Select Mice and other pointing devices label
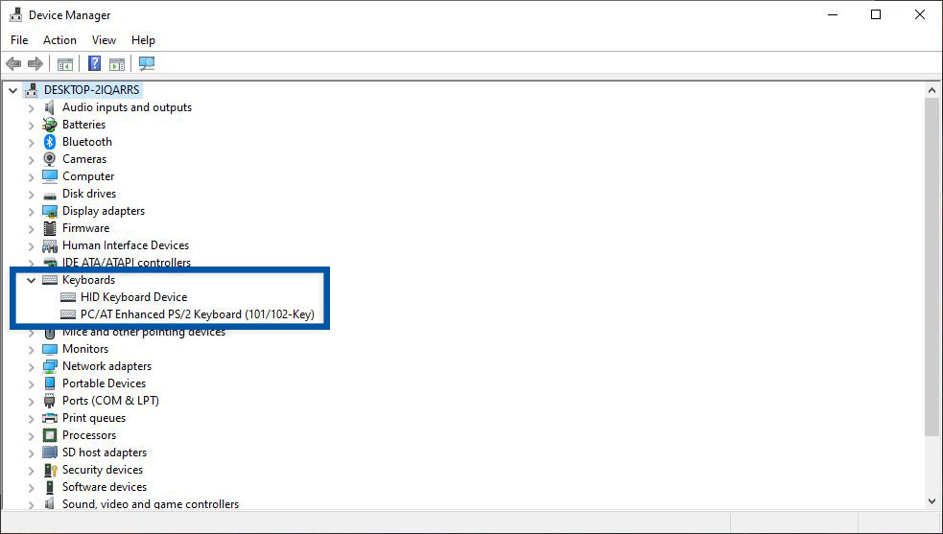Screen dimensions: 943x534 [144, 332]
